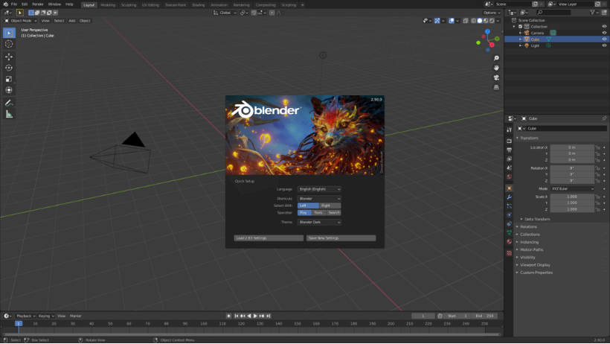
Task: Open Object Data mesh properties icon
Action: tap(510, 232)
